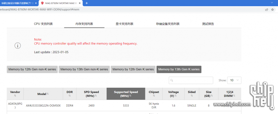This screenshot has width=278, height=114.
Task: Select Memory by 13th Gen non-K series
Action: click(84, 70)
